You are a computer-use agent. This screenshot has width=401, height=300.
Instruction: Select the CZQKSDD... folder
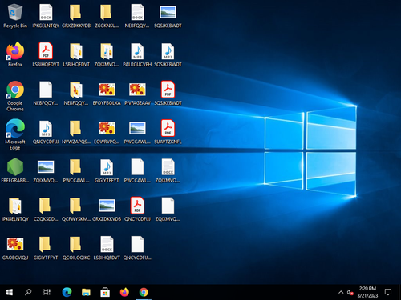[46, 209]
